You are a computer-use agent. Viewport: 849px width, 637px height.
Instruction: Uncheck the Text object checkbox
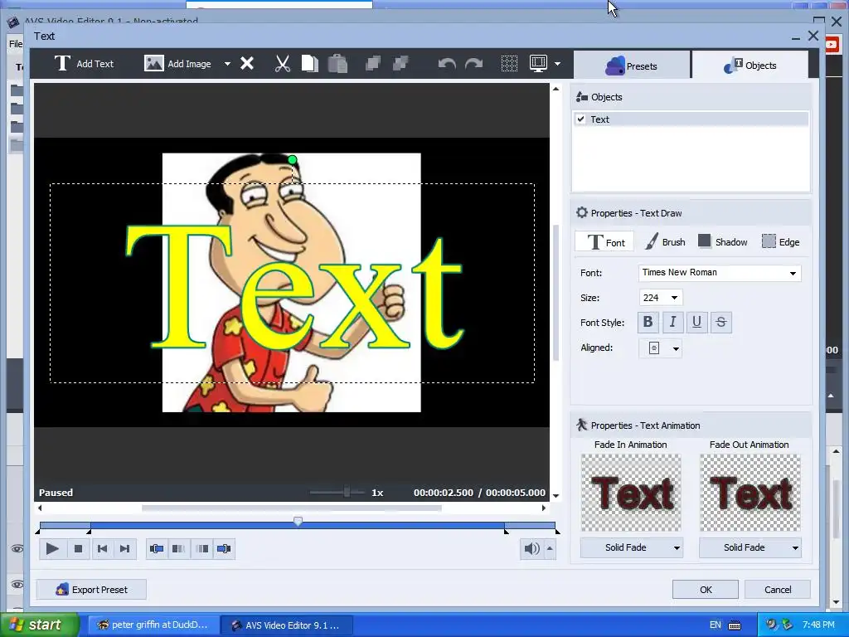581,119
